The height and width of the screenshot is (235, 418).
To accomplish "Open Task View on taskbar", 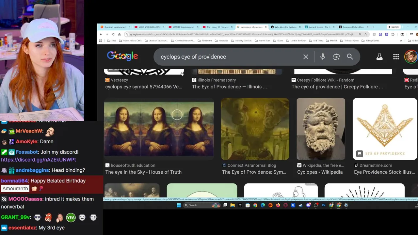I will click(225, 205).
